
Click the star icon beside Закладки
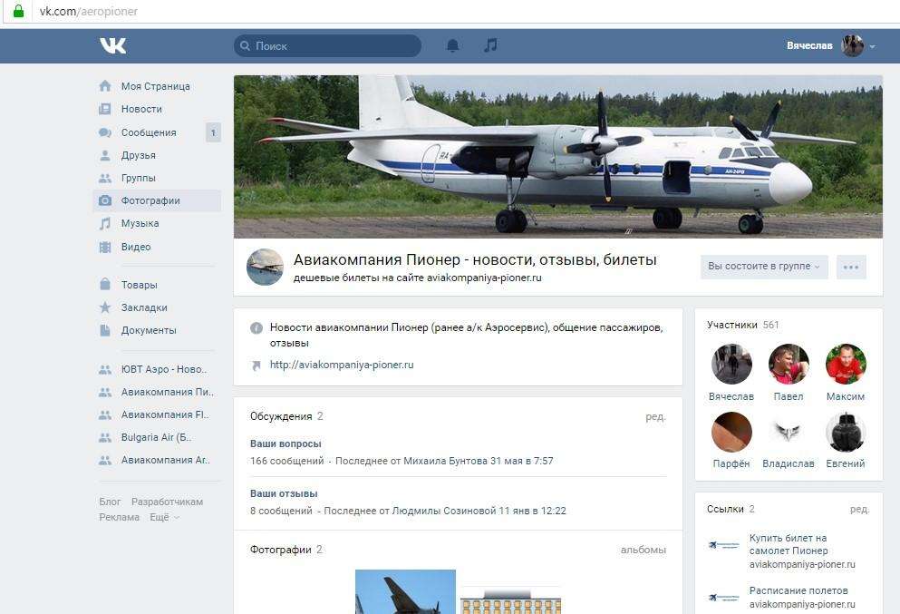(105, 307)
